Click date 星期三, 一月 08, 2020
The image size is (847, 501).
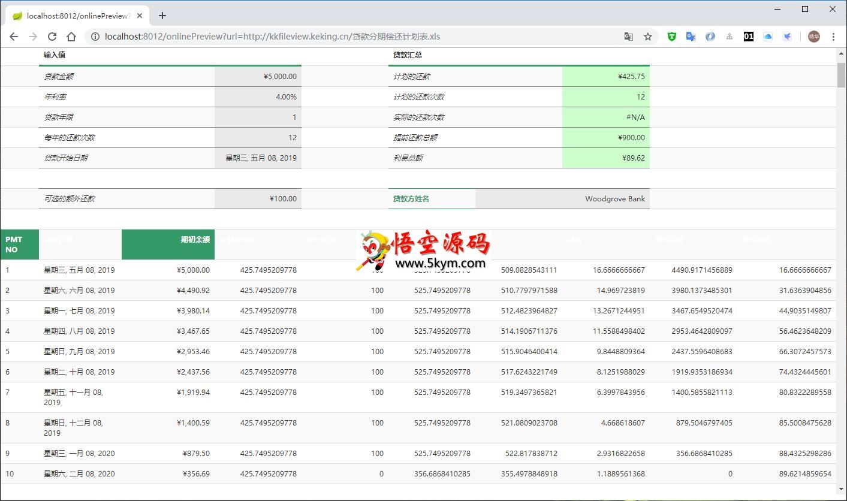pos(79,453)
